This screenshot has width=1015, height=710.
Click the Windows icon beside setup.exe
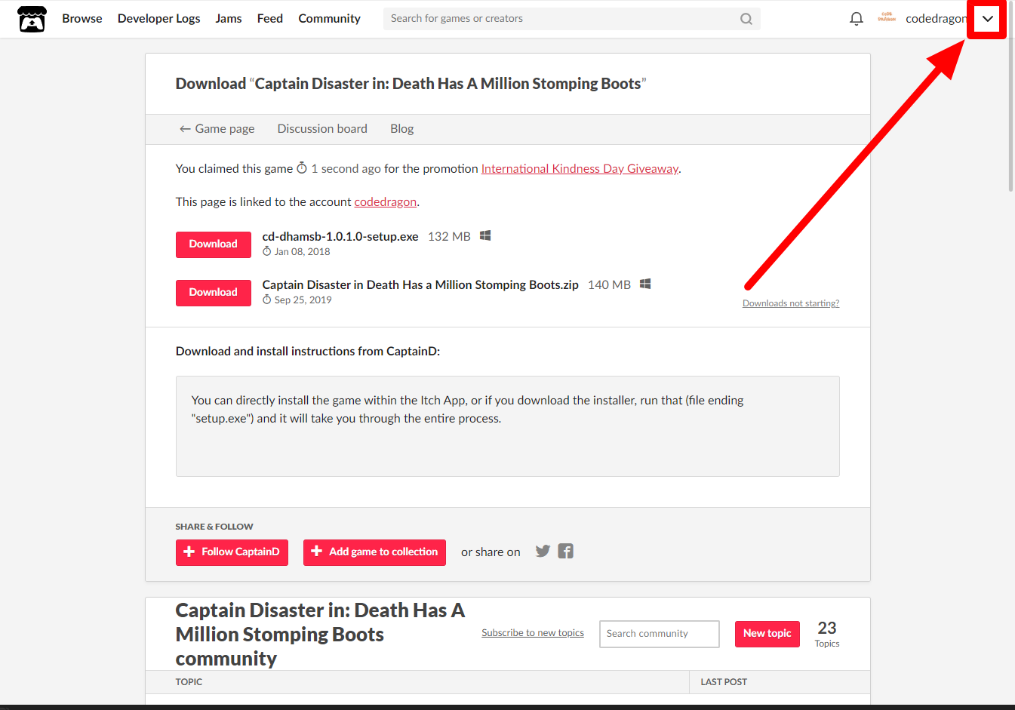point(485,235)
